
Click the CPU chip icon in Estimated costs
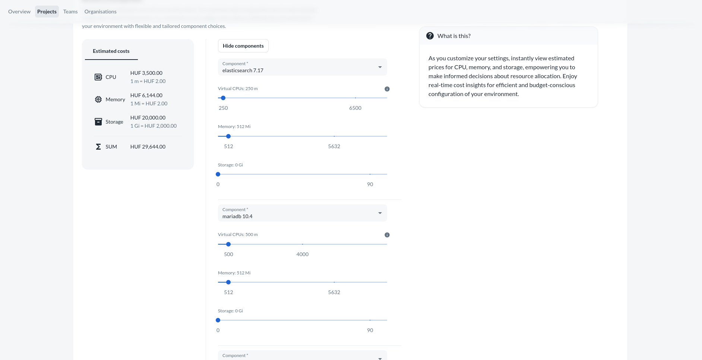(x=98, y=77)
